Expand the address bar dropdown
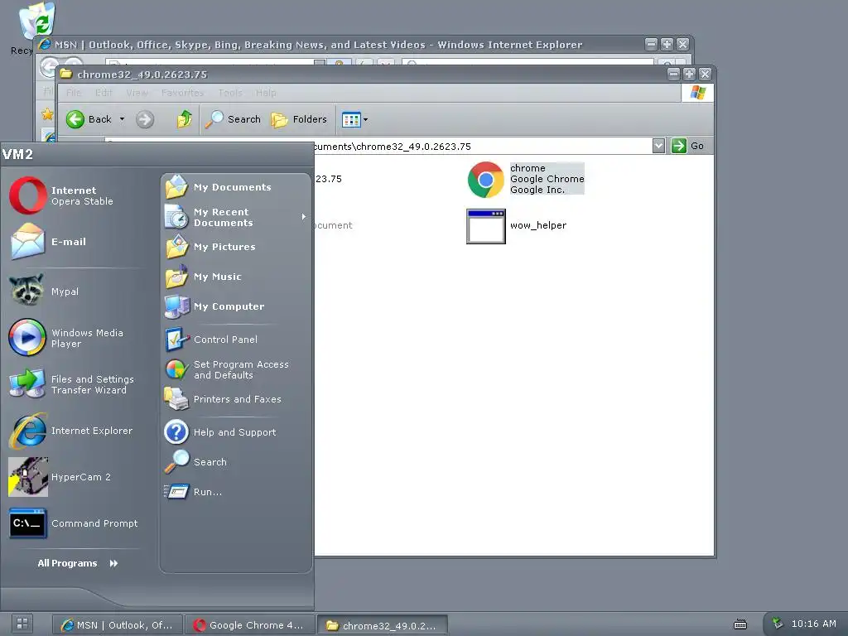 (x=658, y=146)
